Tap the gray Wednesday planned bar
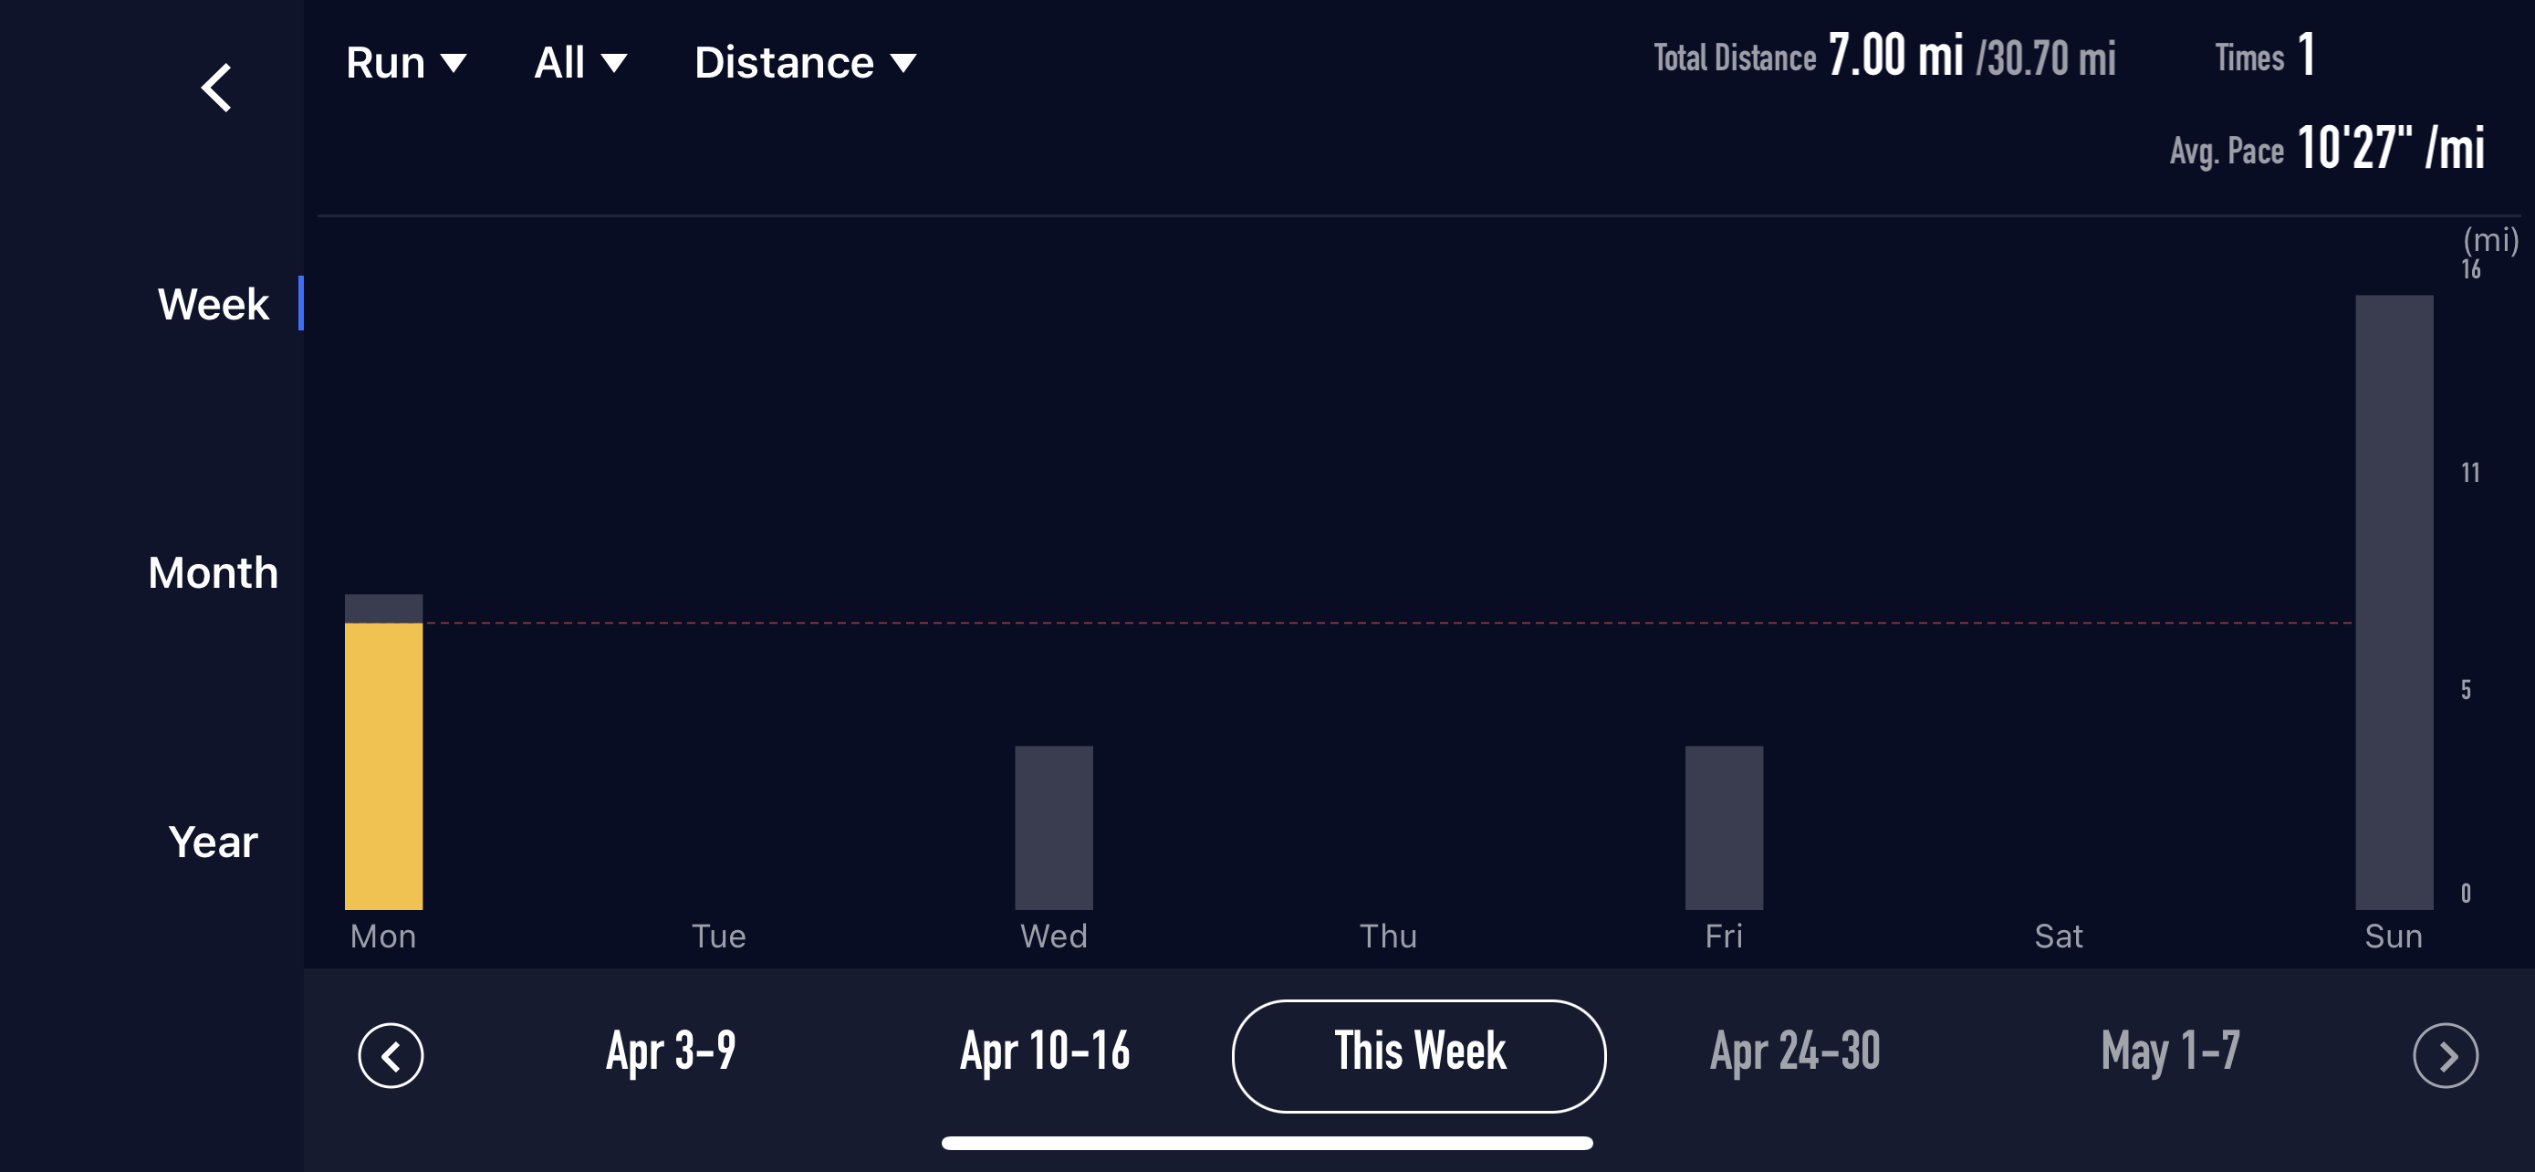This screenshot has width=2535, height=1172. tap(1054, 828)
